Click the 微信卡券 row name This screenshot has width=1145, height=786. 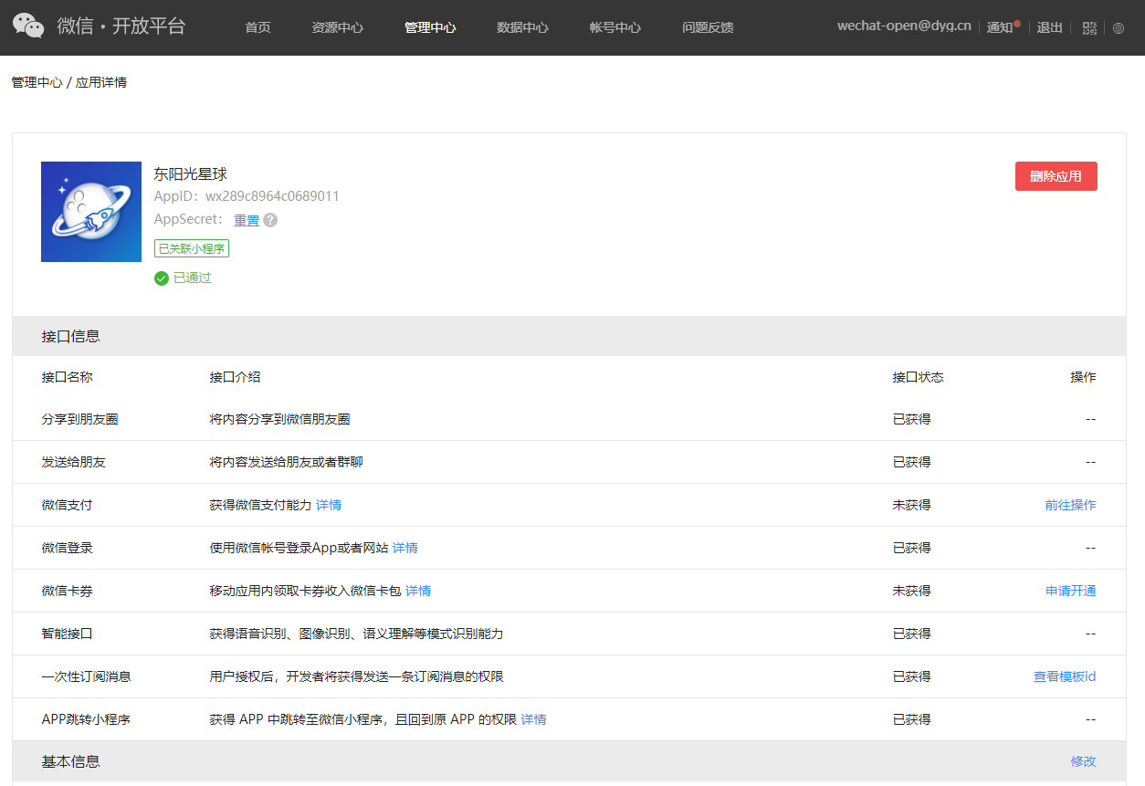click(68, 591)
